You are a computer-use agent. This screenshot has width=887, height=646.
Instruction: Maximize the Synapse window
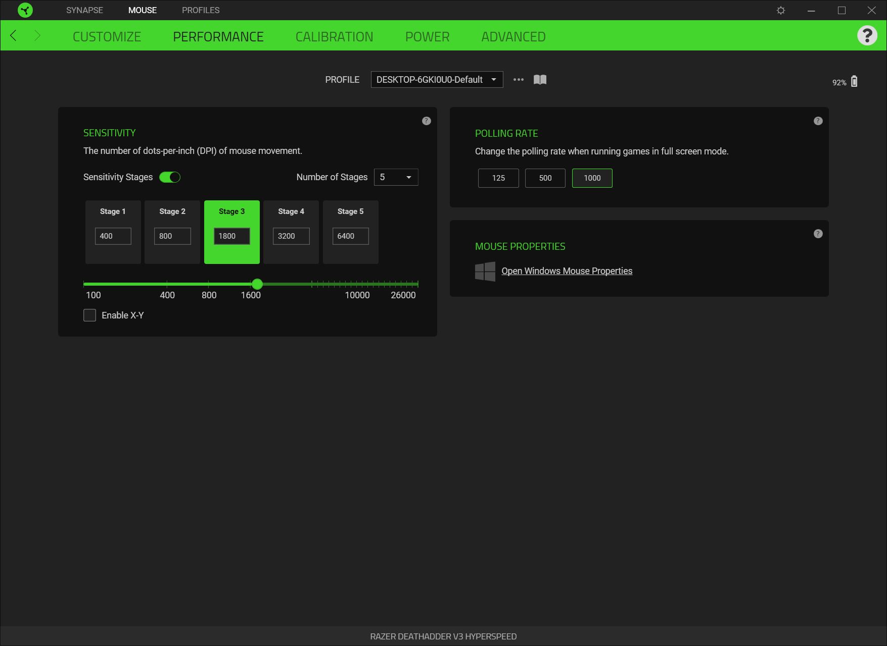842,10
